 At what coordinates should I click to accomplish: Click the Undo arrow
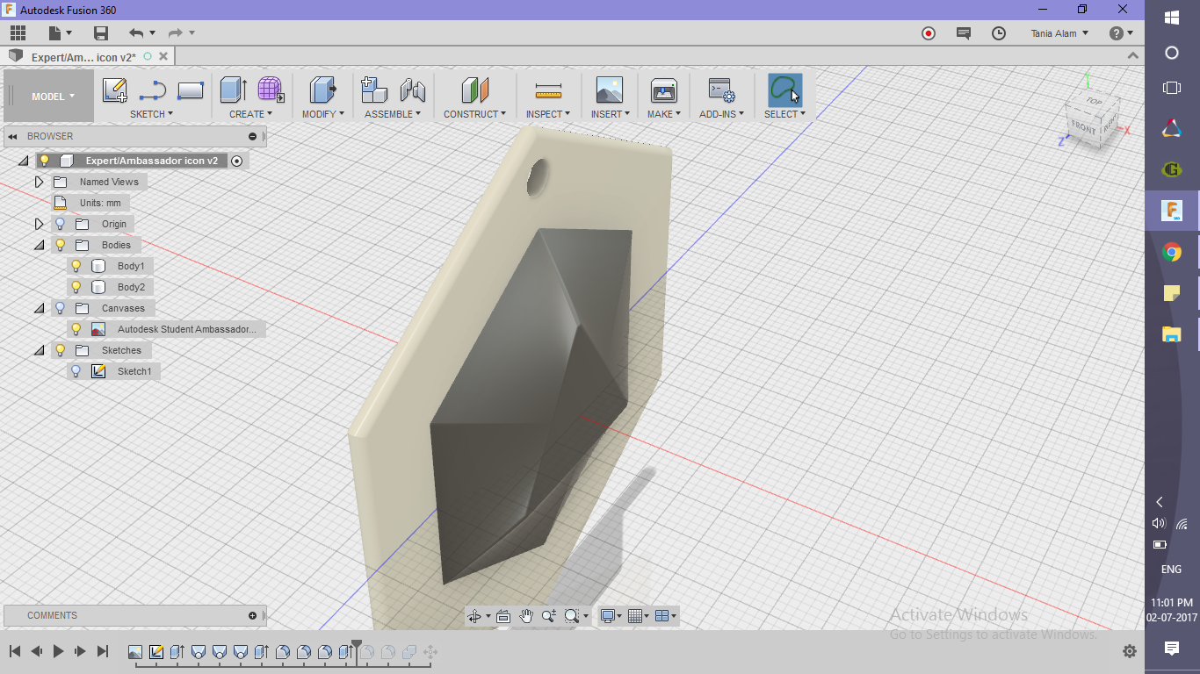pyautogui.click(x=136, y=33)
